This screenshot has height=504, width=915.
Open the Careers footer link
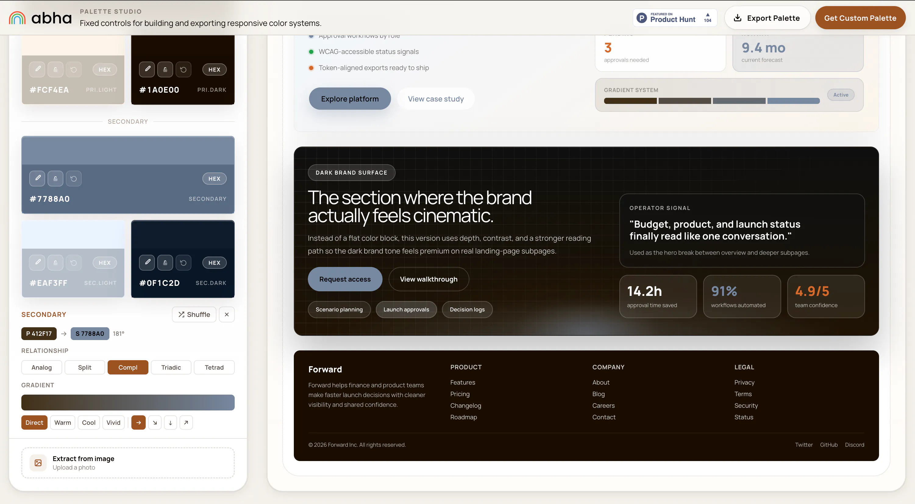[x=603, y=405]
